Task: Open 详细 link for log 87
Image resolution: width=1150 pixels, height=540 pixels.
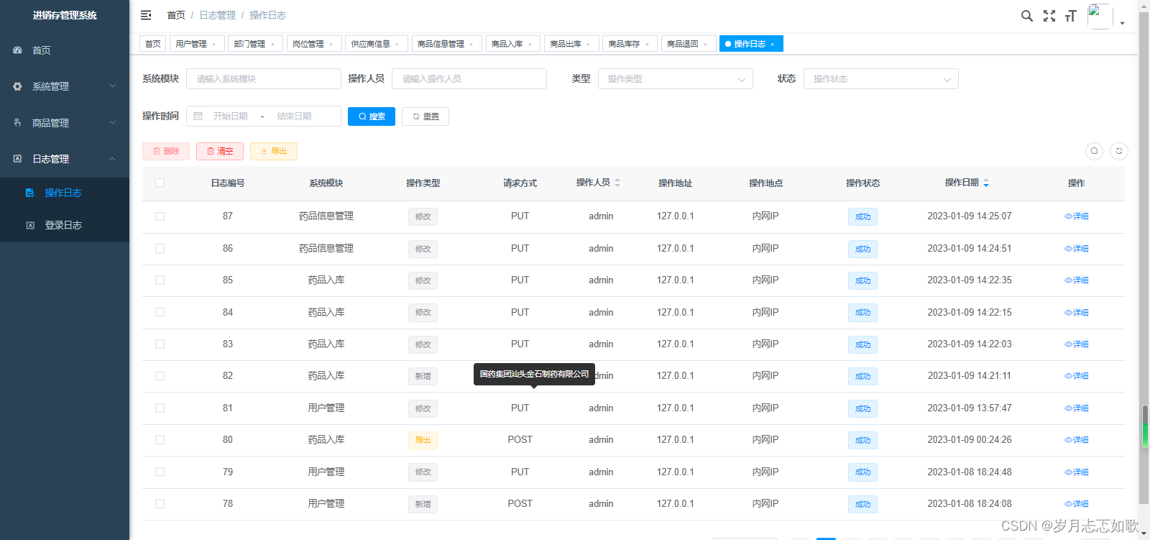Action: point(1077,216)
